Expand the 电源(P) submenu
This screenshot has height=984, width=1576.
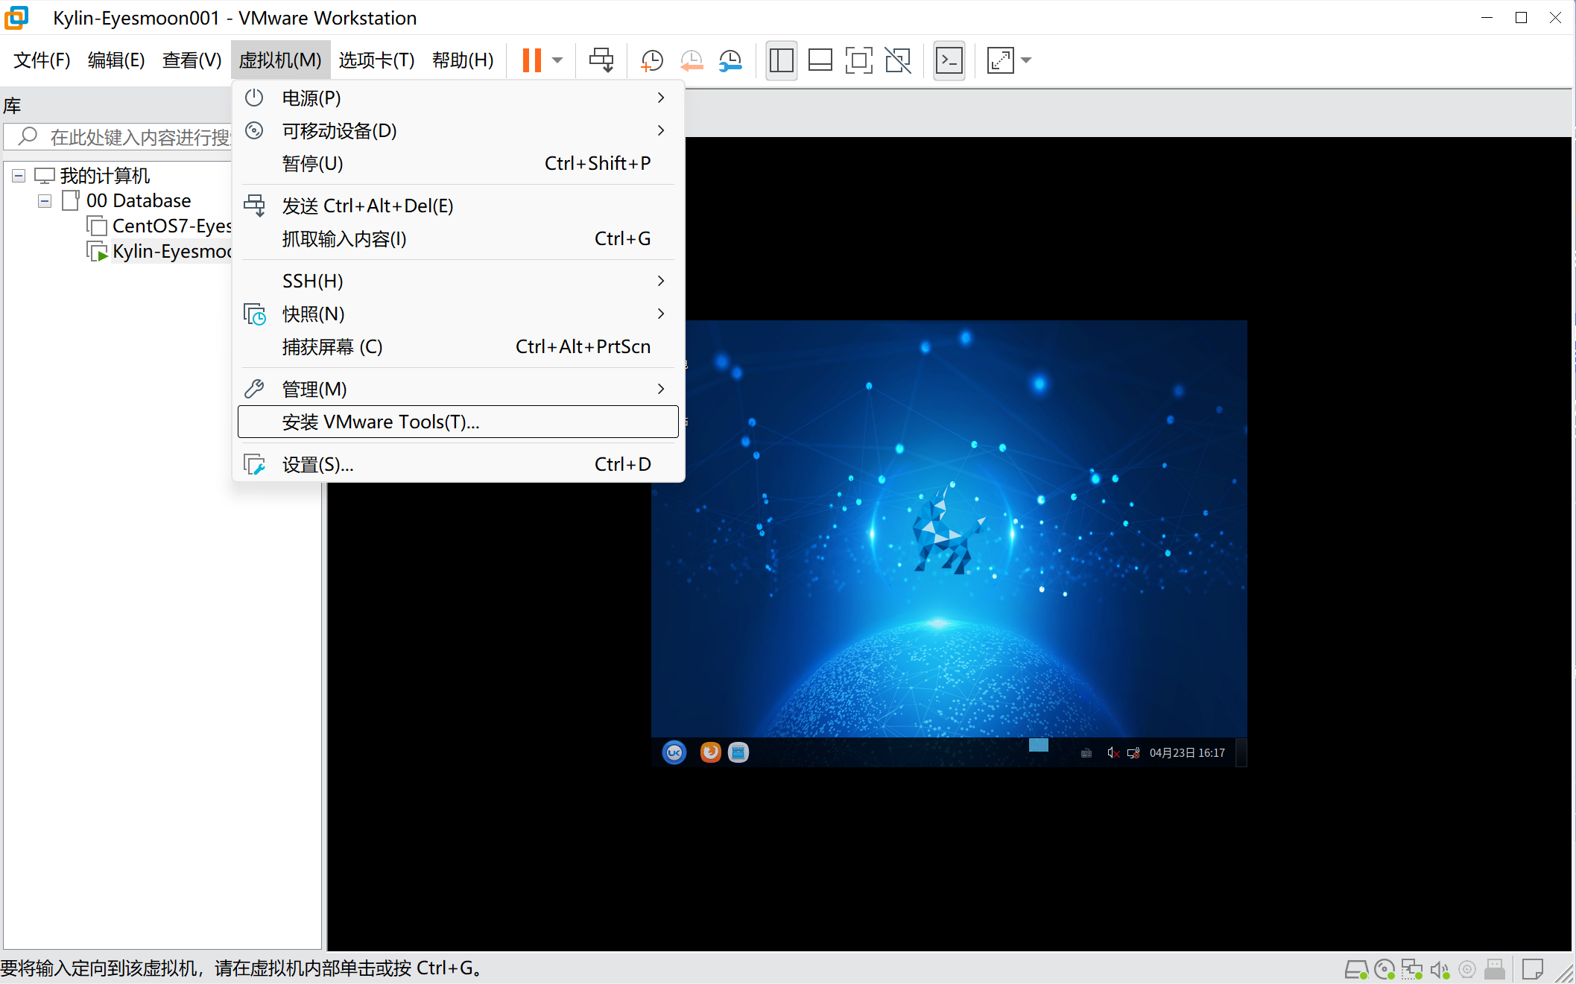[x=458, y=98]
